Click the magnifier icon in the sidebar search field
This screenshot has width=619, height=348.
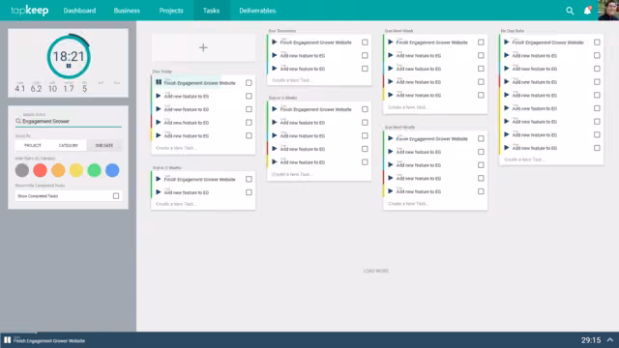click(x=18, y=121)
